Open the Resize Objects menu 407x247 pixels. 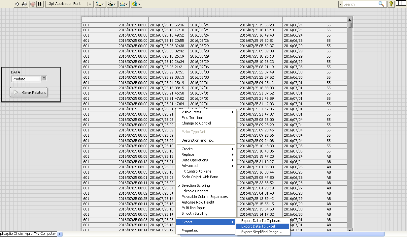pos(124,4)
